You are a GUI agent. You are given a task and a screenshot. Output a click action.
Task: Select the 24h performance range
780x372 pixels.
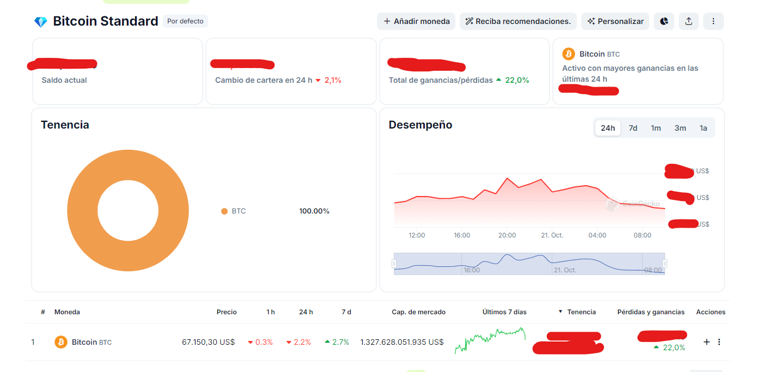[608, 128]
